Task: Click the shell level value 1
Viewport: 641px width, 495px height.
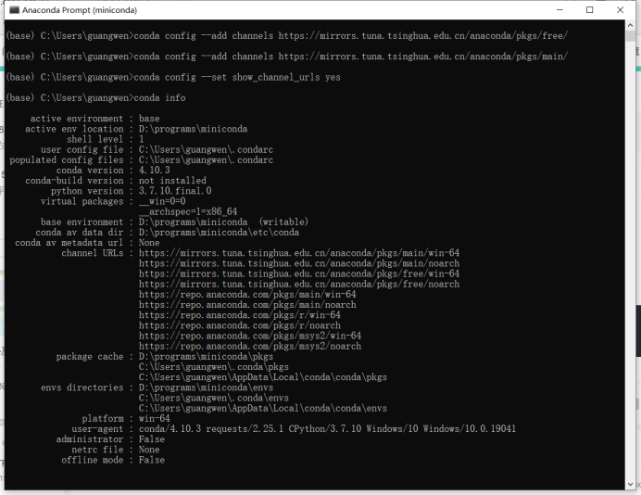Action: pos(142,139)
